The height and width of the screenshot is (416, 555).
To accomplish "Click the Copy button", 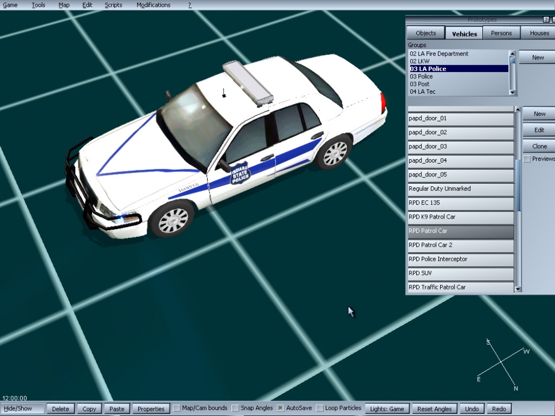I will [89, 409].
